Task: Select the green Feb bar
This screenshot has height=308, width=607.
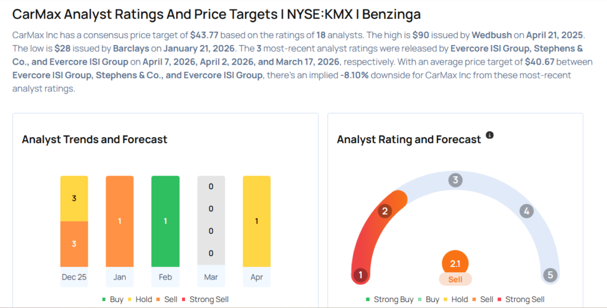Action: coord(165,221)
